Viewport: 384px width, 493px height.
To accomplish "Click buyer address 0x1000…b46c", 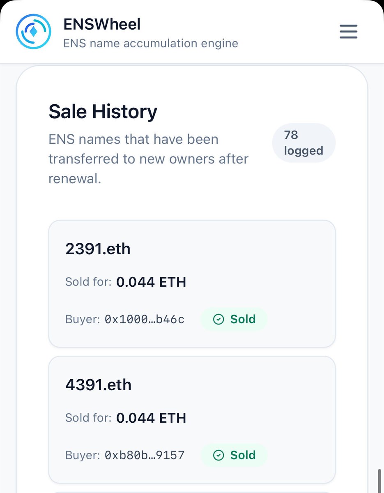I will [x=144, y=319].
